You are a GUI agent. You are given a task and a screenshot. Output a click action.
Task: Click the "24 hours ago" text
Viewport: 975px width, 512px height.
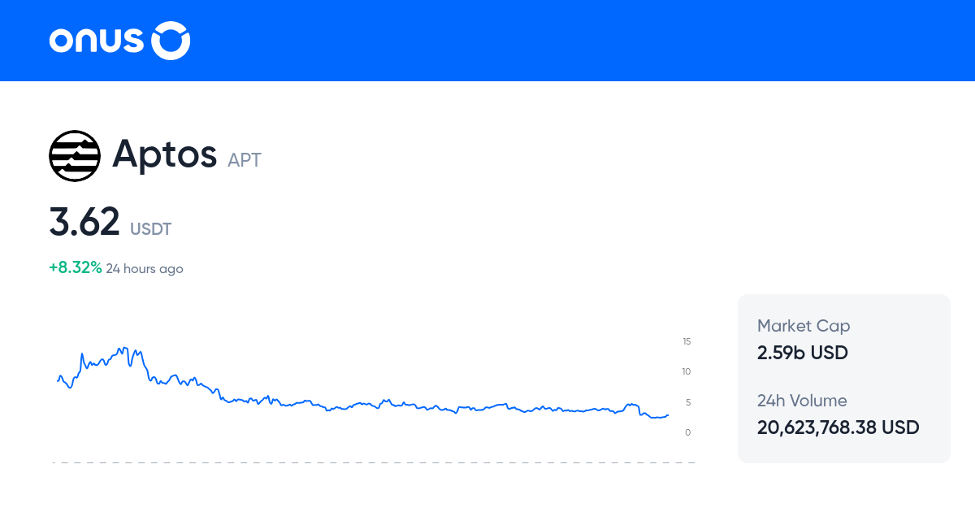pyautogui.click(x=145, y=269)
